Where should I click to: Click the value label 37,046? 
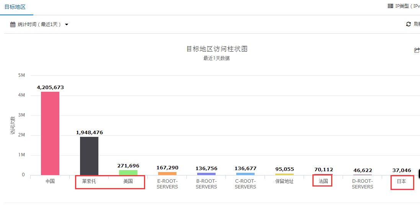pos(402,170)
